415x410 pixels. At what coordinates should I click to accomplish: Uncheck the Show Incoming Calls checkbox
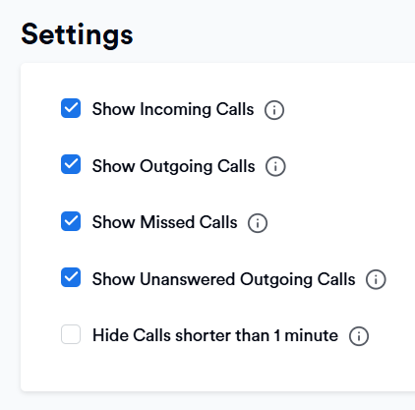71,108
